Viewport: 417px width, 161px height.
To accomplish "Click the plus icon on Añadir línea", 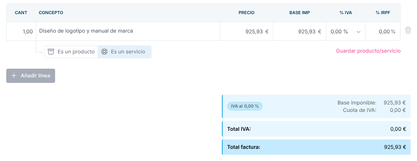I will (x=14, y=76).
